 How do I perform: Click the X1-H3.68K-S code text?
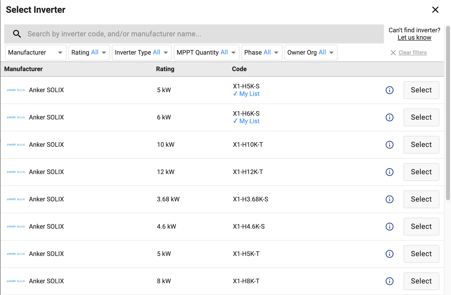(x=251, y=199)
